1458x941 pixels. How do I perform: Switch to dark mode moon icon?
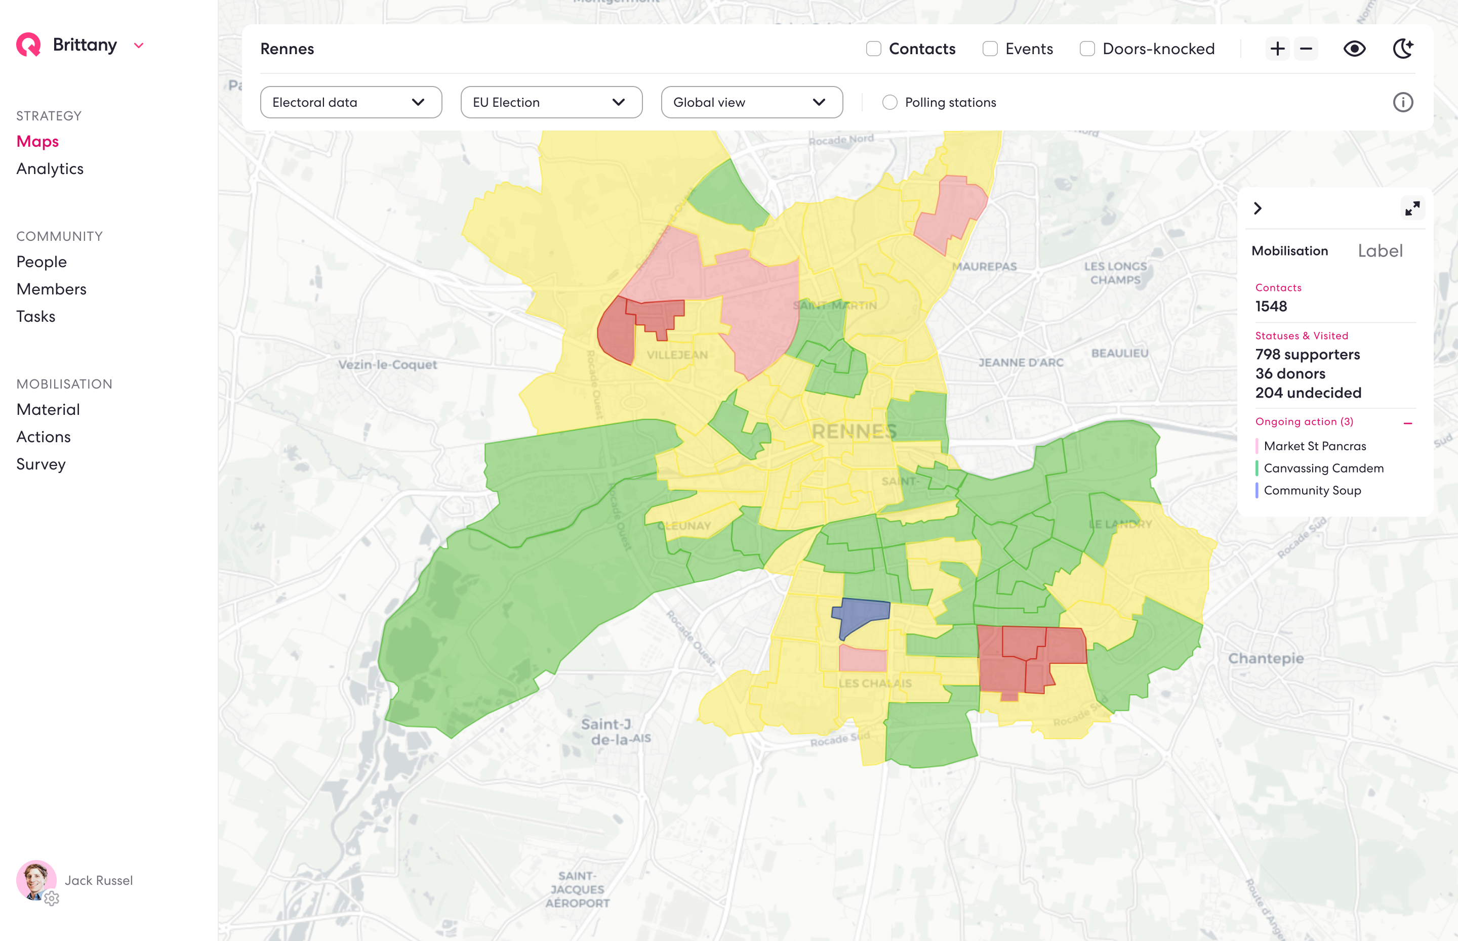pos(1402,49)
